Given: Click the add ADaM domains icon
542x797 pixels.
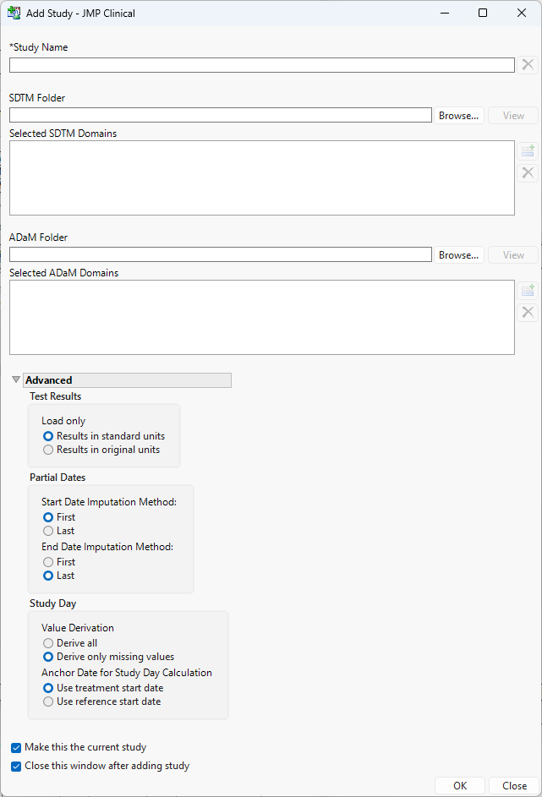Looking at the screenshot, I should pyautogui.click(x=528, y=291).
